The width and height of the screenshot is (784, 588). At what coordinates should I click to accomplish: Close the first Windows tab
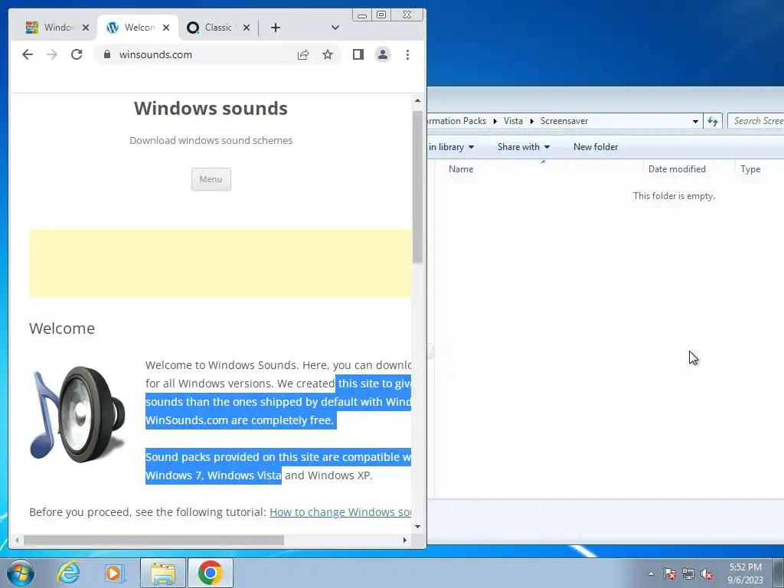click(86, 28)
